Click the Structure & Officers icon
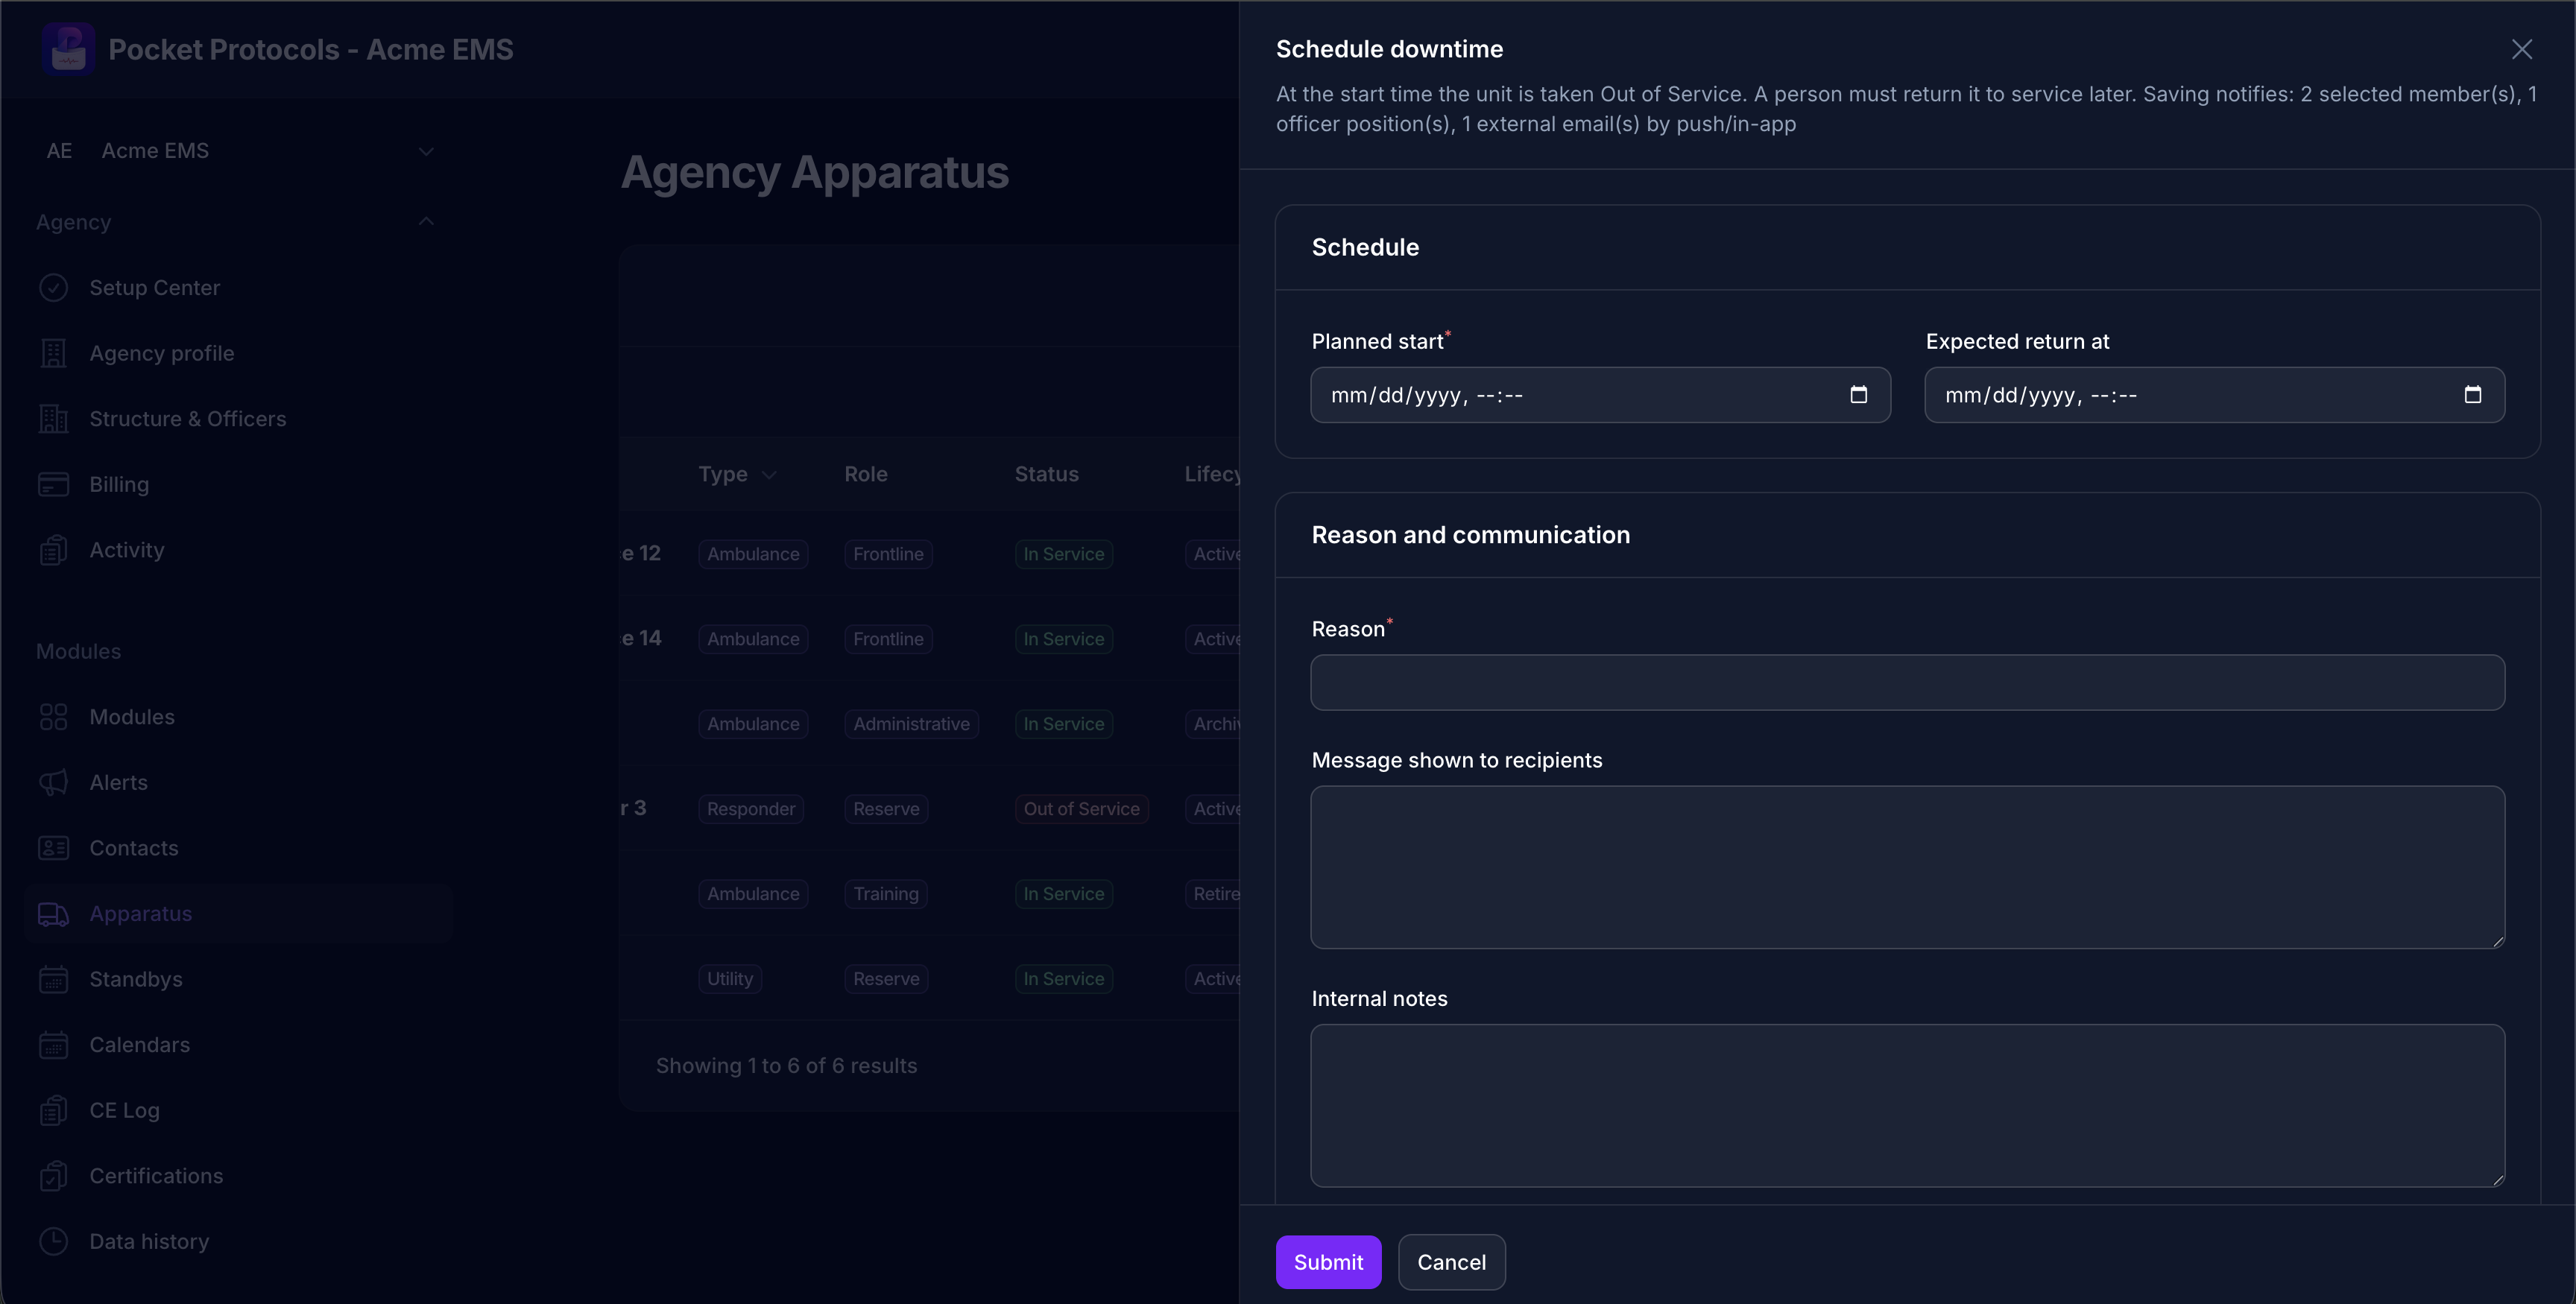2576x1304 pixels. coord(53,419)
